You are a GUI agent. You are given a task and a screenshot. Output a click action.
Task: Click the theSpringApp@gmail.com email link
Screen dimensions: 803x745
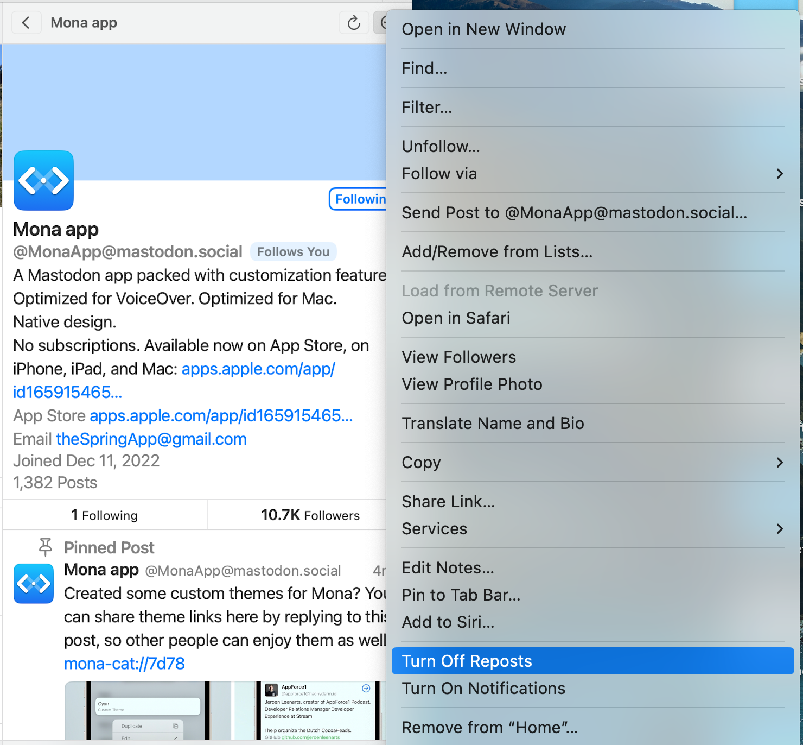[151, 439]
